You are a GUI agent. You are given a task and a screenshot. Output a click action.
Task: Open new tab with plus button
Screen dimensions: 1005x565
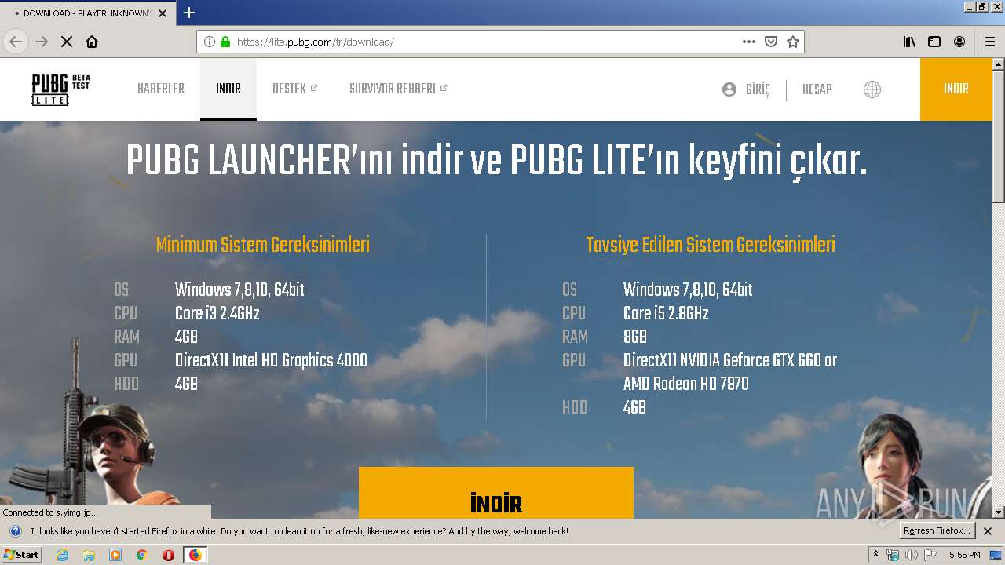[189, 13]
